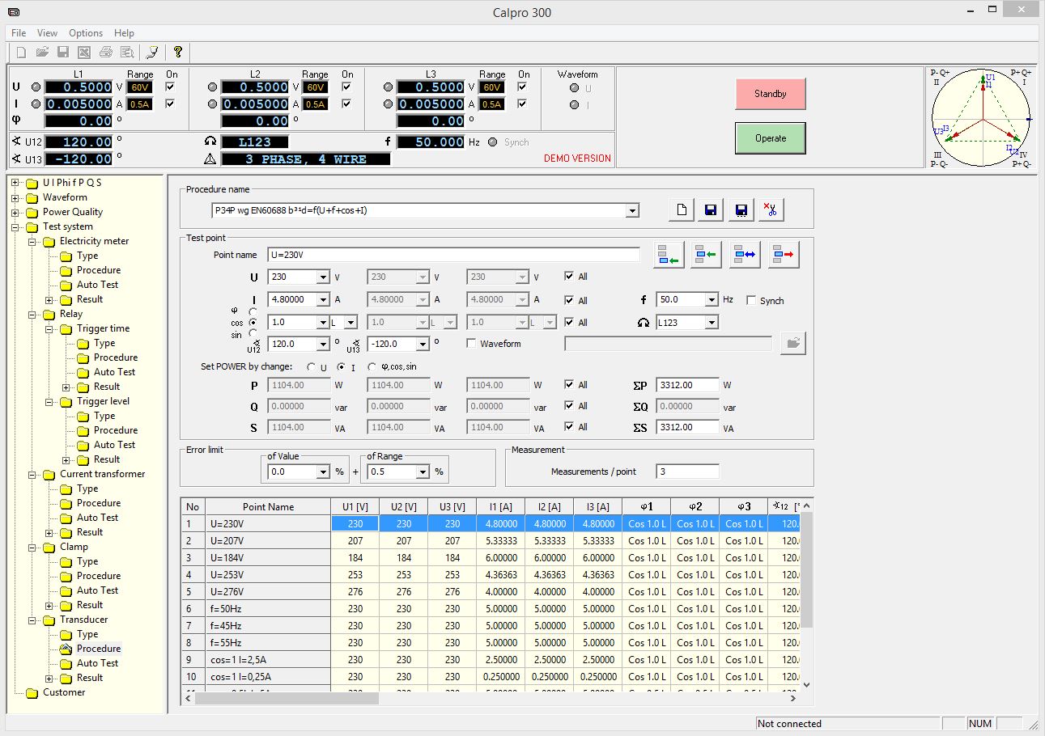The height and width of the screenshot is (736, 1045).
Task: Click the Waveform I indicator LED
Action: 574,104
